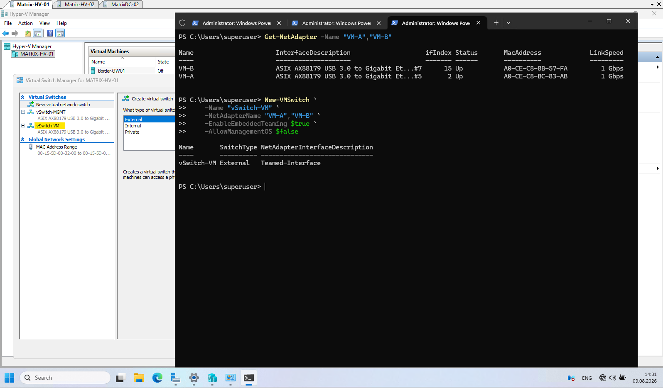Open MAC Address Range settings
663x388 pixels.
click(x=56, y=147)
